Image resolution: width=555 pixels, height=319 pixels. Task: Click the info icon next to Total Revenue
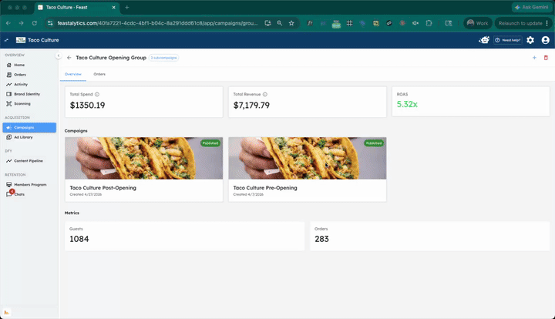(x=264, y=95)
